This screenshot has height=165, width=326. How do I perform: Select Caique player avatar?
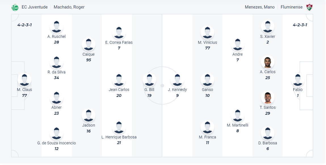89,44
